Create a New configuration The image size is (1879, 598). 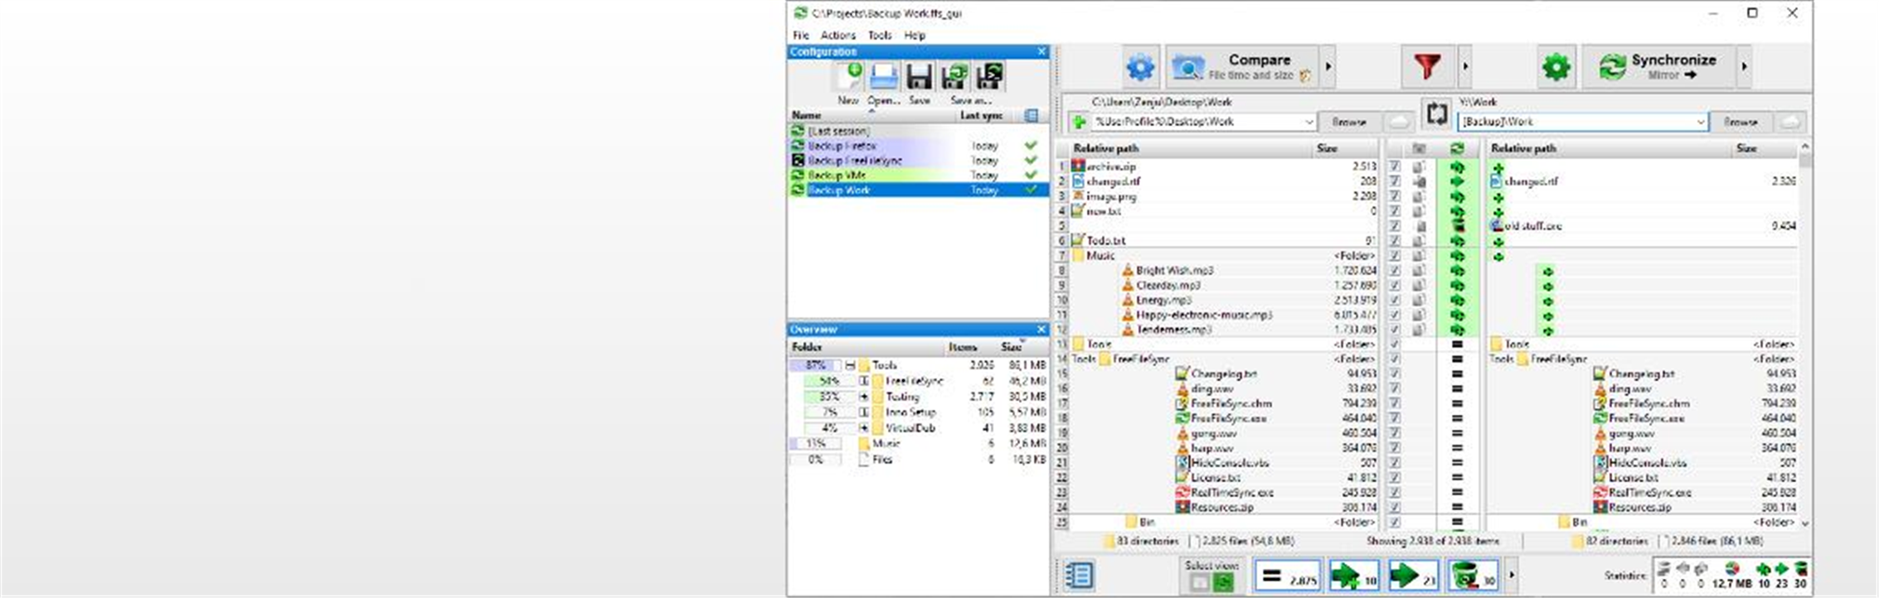tap(848, 77)
